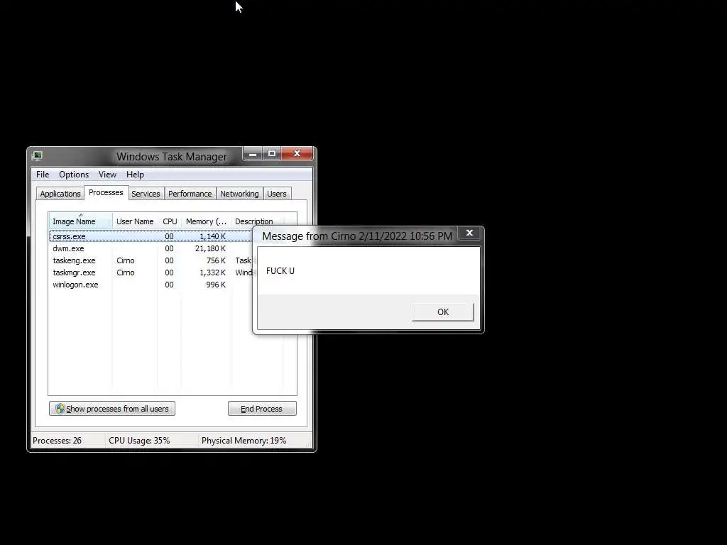
Task: Sort by CPU column header
Action: [170, 221]
